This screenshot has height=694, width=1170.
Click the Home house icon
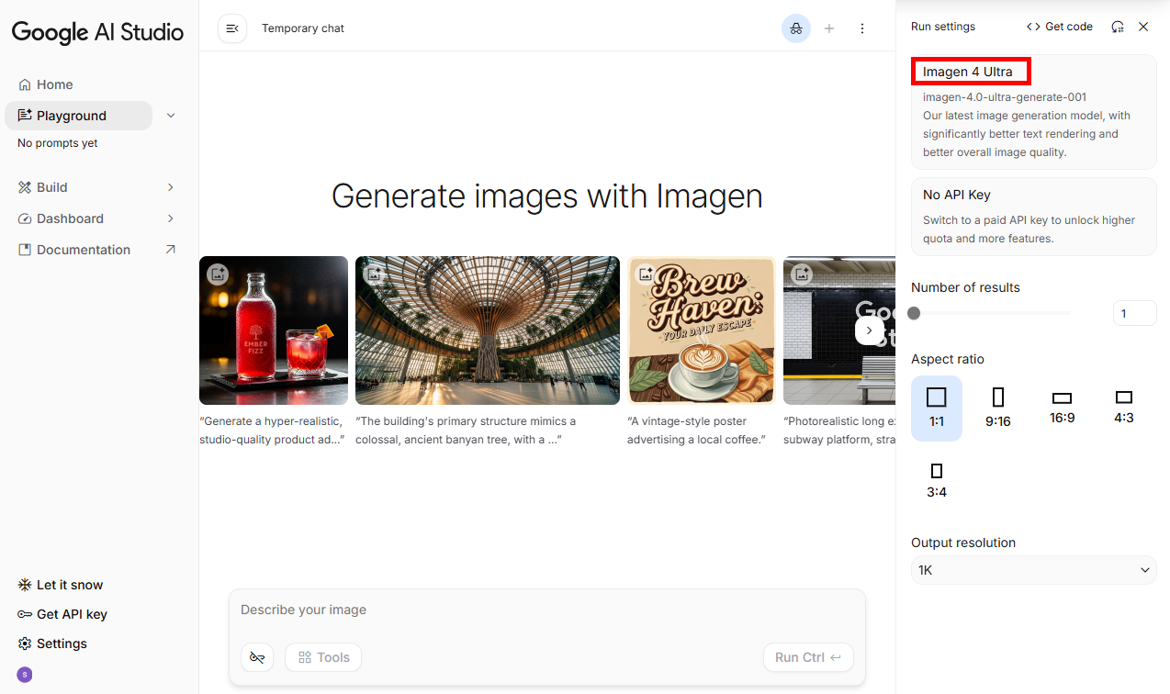click(x=25, y=84)
